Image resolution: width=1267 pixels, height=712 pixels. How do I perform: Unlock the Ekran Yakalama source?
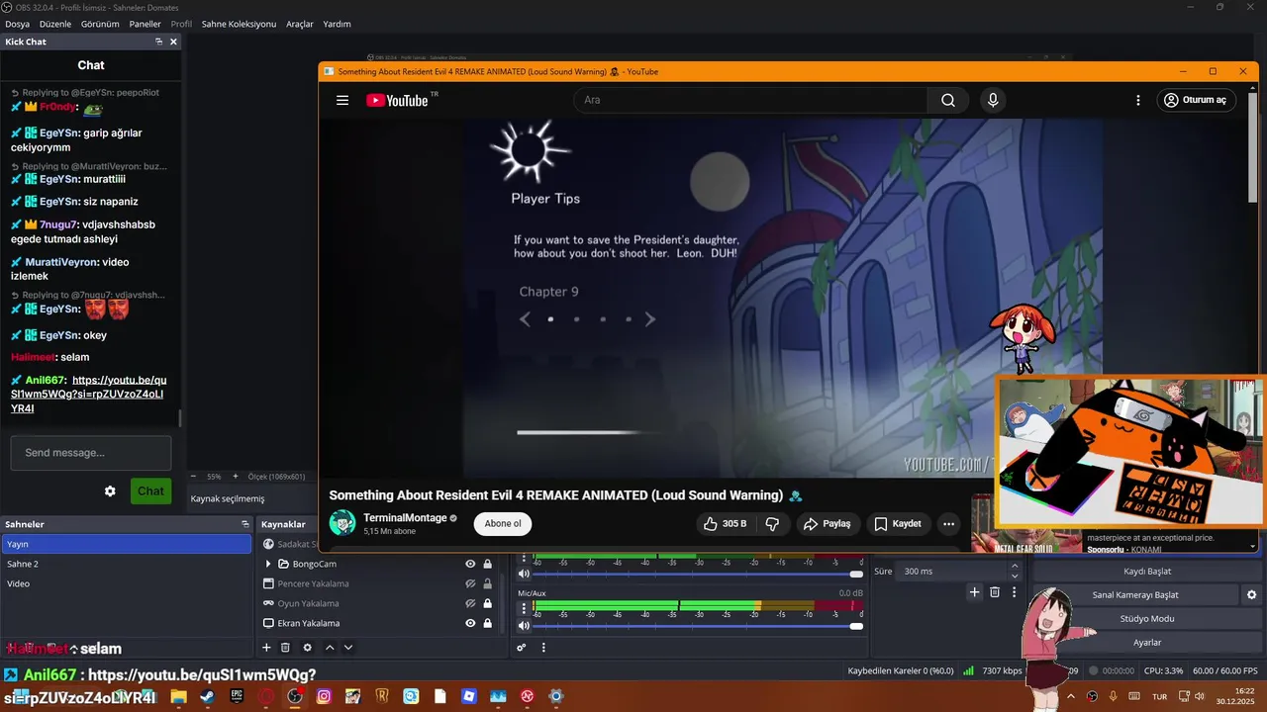pyautogui.click(x=487, y=623)
